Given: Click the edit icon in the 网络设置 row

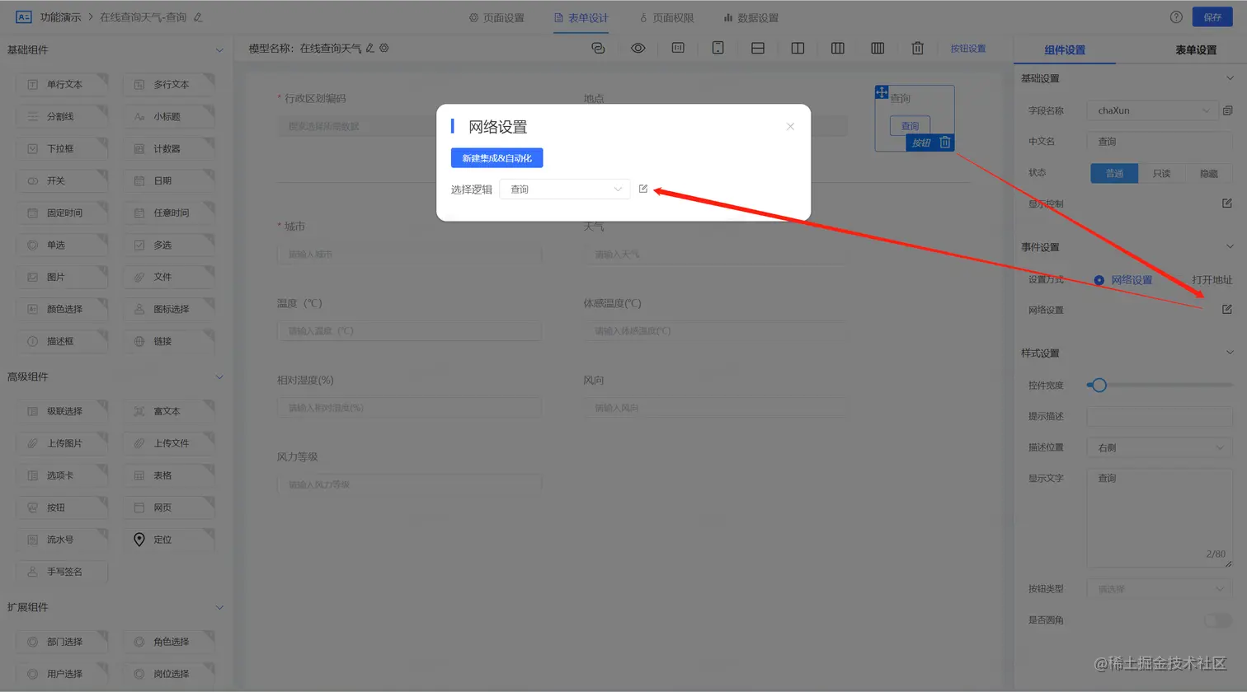Looking at the screenshot, I should 1227,310.
